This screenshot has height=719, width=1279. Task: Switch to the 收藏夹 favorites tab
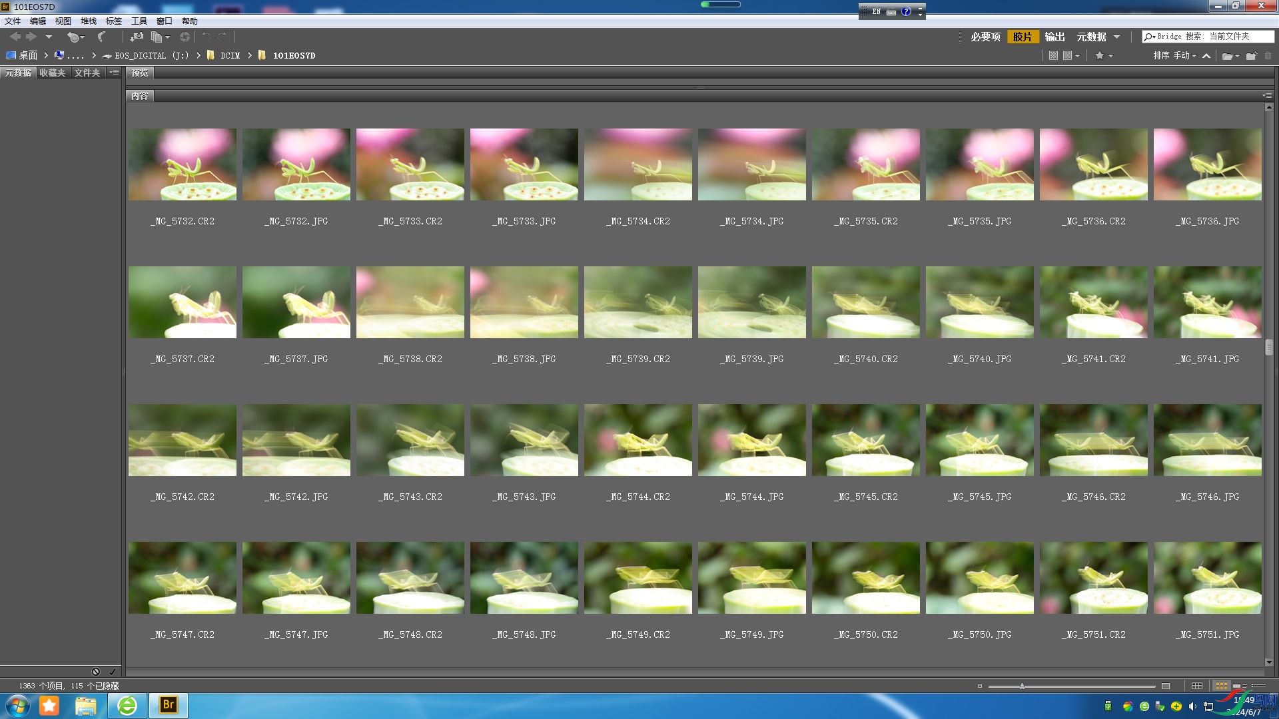tap(53, 73)
